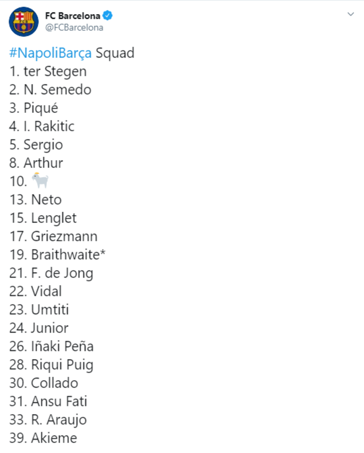Click the FC Barcelona crest avatar
Screen dimensions: 364x453
(24, 22)
